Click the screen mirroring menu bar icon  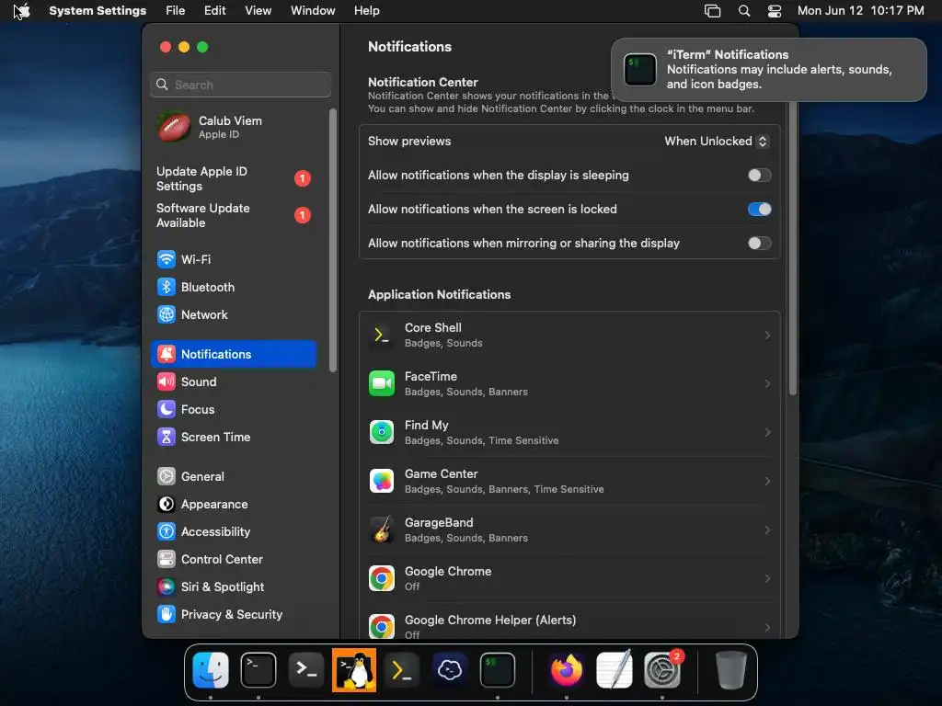click(x=713, y=11)
